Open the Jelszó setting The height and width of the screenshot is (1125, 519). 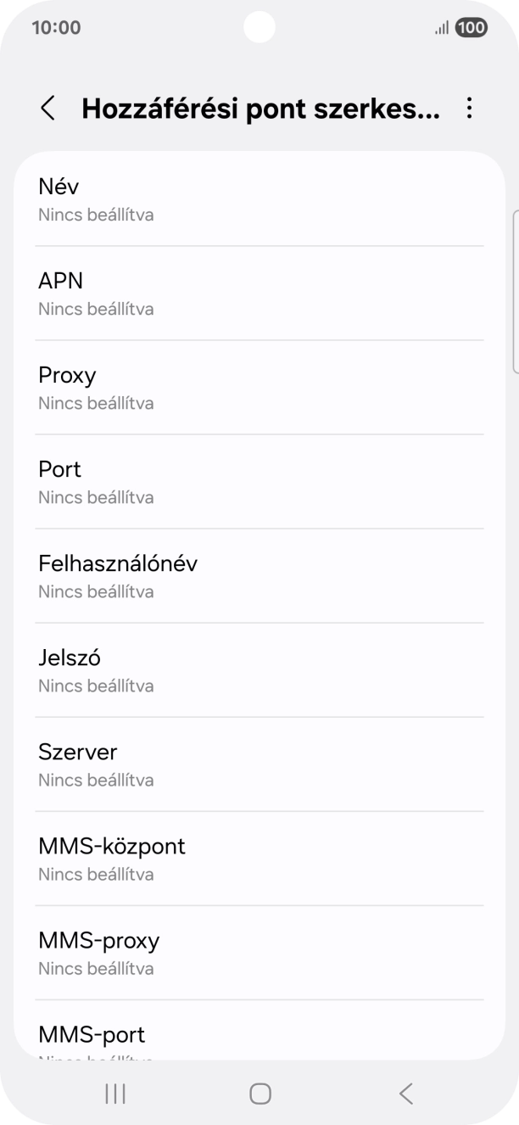(x=259, y=669)
